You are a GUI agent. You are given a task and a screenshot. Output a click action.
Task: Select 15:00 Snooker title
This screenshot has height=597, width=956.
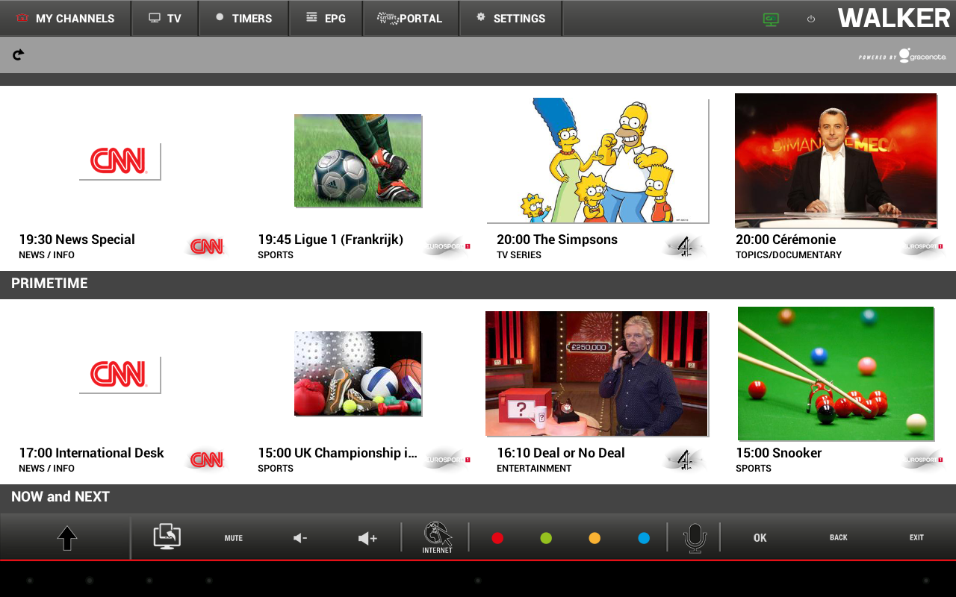pyautogui.click(x=779, y=453)
